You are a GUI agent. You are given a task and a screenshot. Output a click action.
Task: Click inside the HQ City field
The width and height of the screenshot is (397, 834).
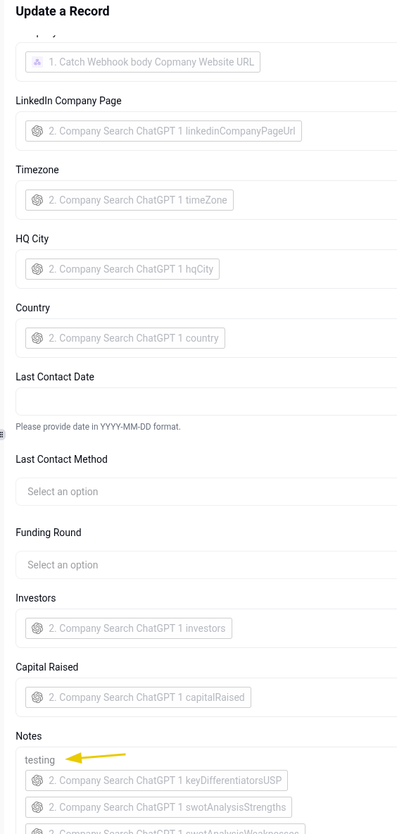[x=308, y=269]
